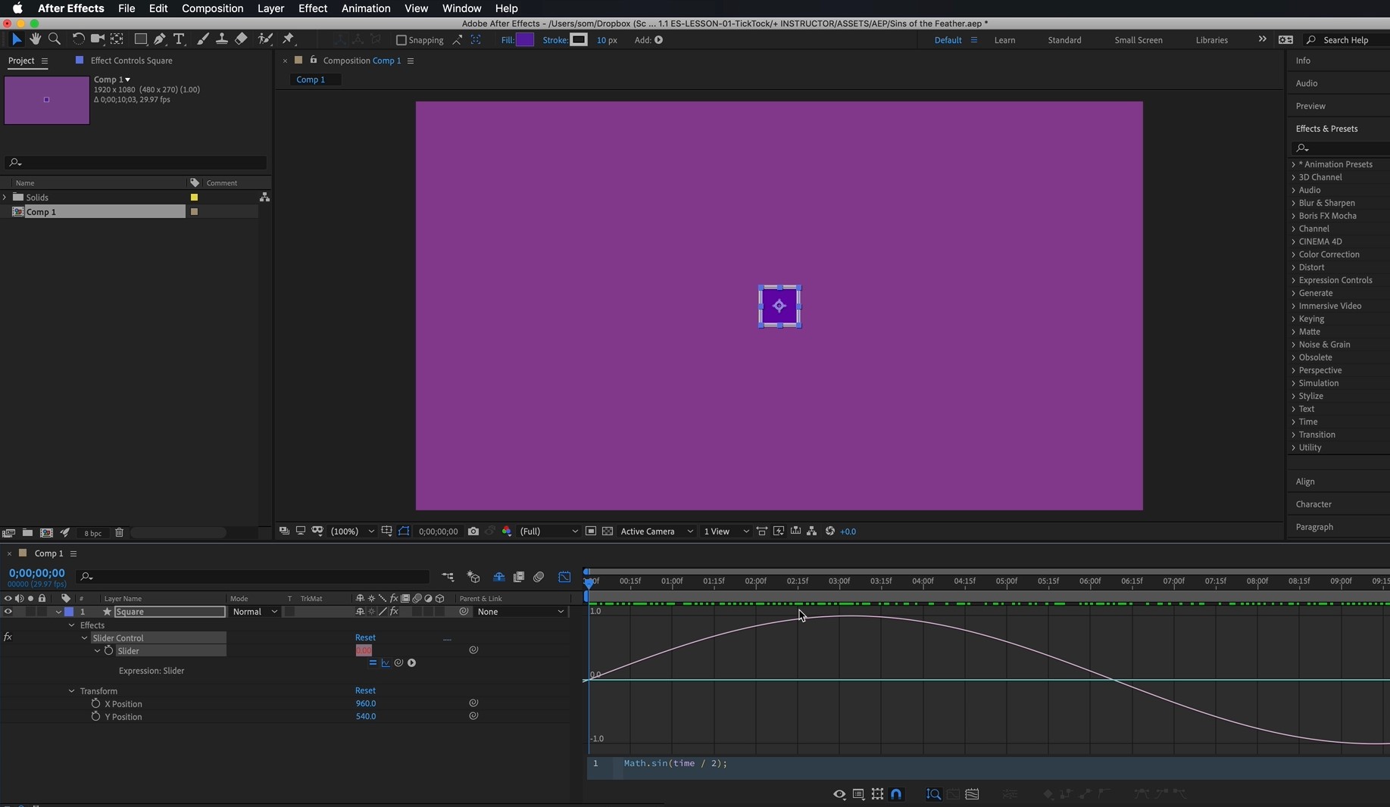This screenshot has width=1390, height=807.
Task: Reset the Slider Control effect
Action: point(364,637)
